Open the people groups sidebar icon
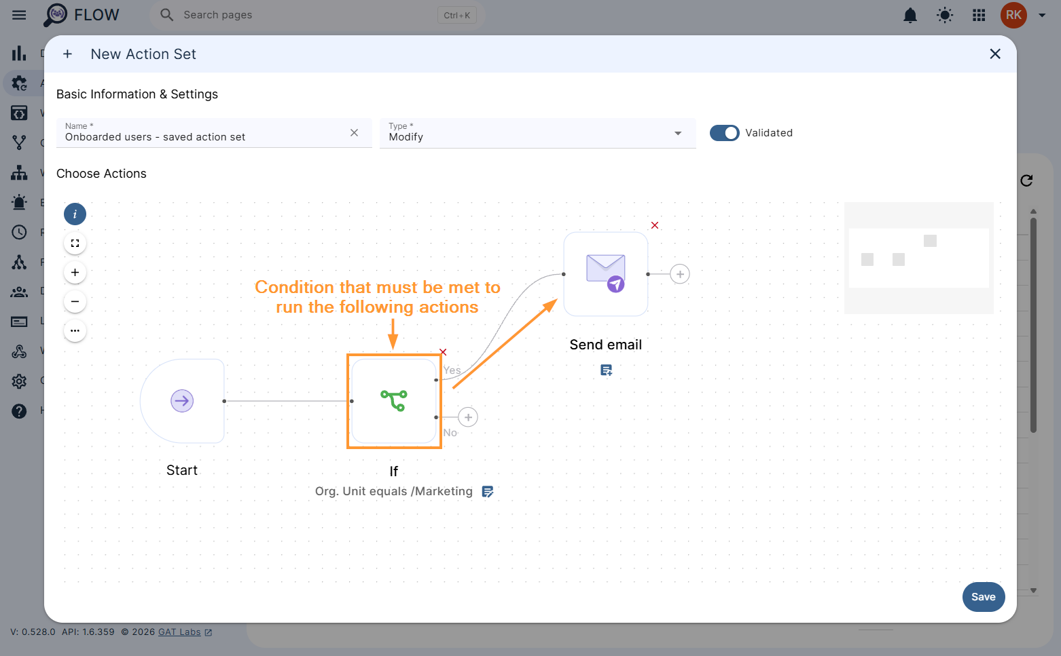The image size is (1061, 656). pos(19,292)
